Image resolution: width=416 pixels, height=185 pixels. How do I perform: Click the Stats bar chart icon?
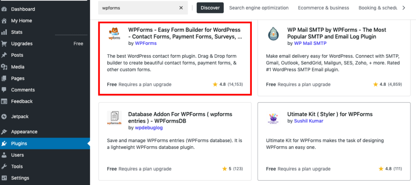point(4,32)
